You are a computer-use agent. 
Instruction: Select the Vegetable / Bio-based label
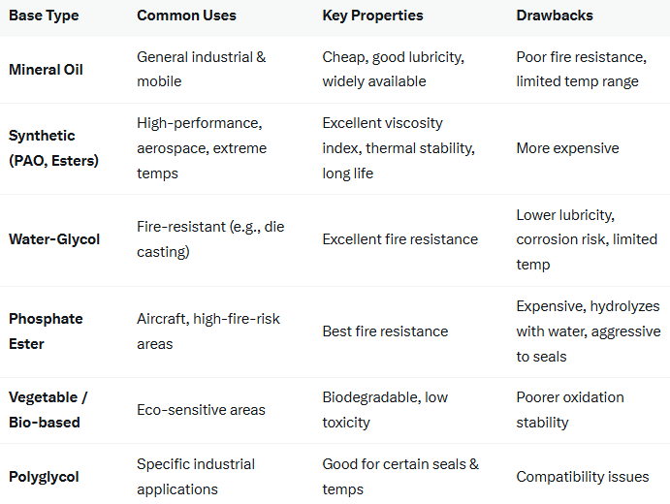point(48,410)
